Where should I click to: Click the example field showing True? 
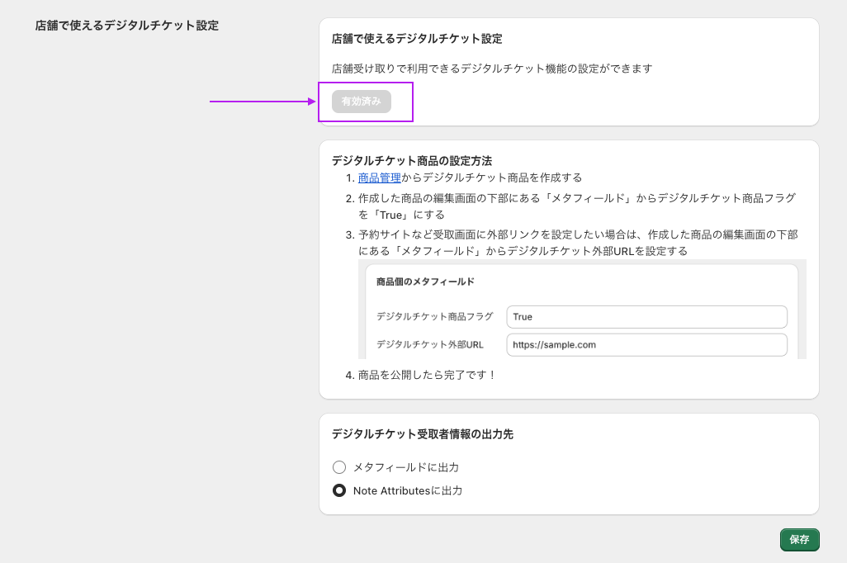point(646,317)
